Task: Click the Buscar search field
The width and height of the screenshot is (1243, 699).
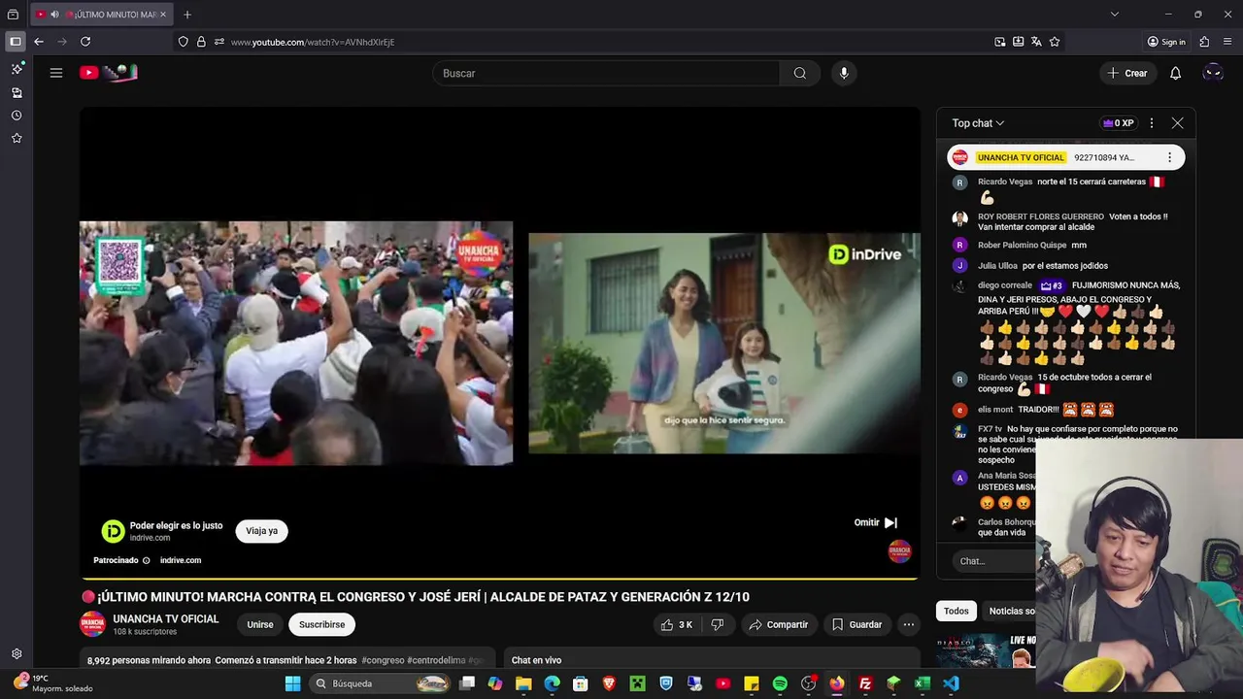Action: [x=606, y=73]
